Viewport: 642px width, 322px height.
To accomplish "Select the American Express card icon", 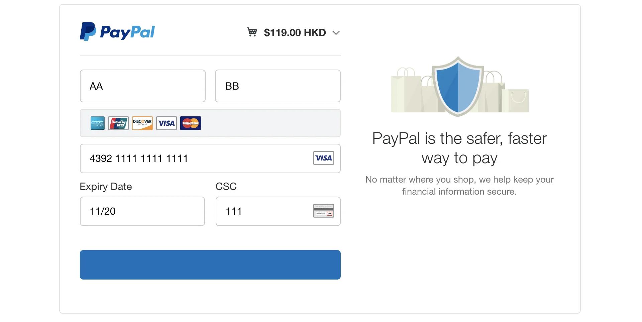I will coord(98,123).
